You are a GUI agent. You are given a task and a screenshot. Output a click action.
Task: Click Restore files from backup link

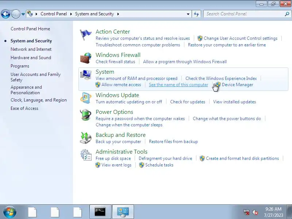pyautogui.click(x=173, y=142)
